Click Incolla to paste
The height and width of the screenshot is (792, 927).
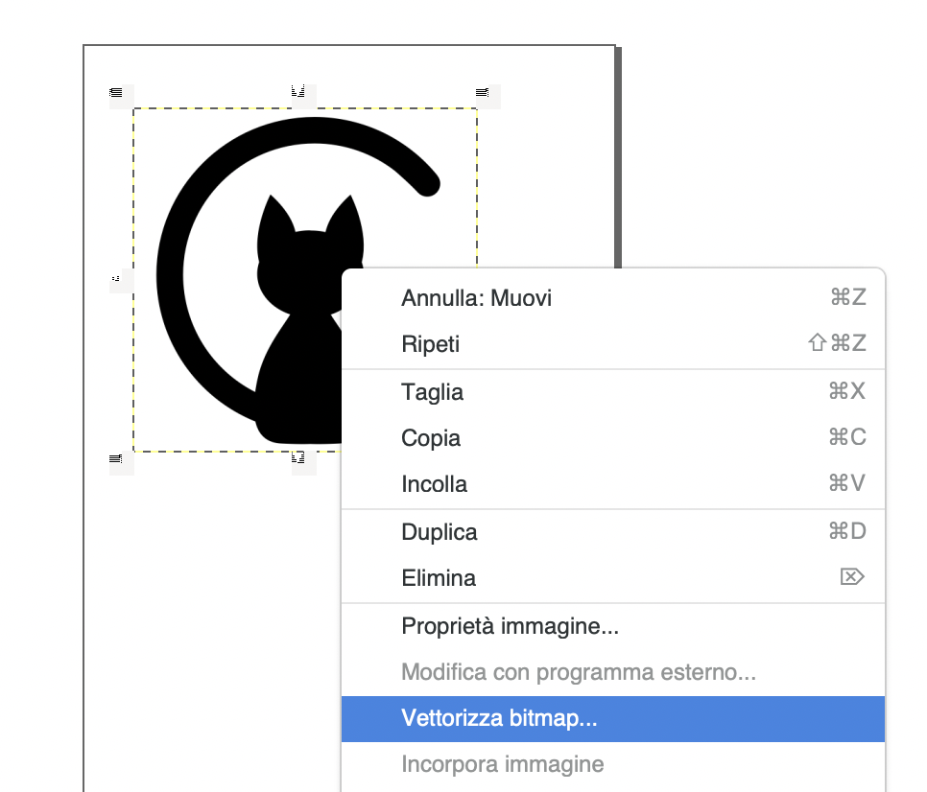pos(435,484)
